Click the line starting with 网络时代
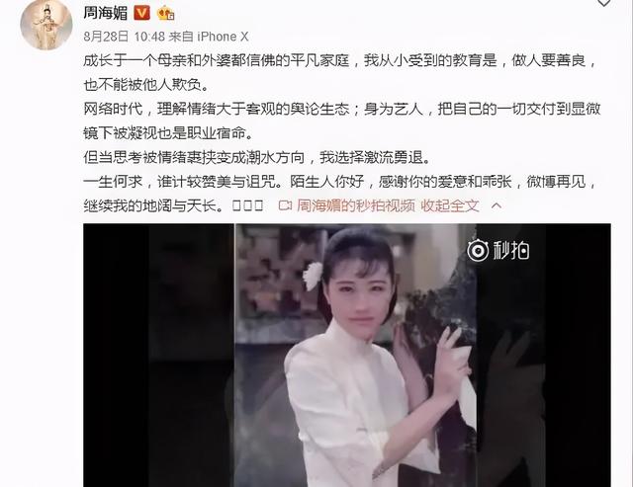The image size is (633, 487). (x=342, y=110)
